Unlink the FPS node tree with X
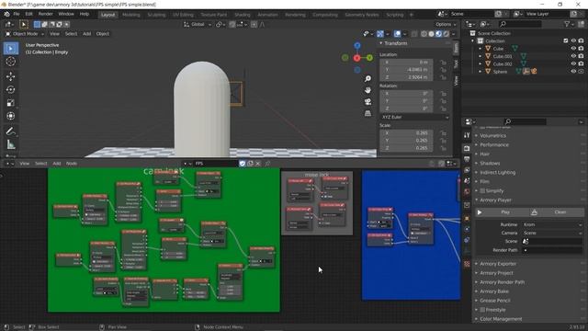The width and height of the screenshot is (588, 331). click(258, 164)
